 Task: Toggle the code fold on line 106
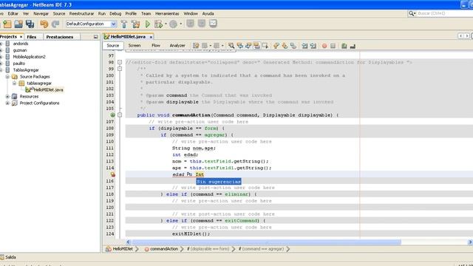(120, 115)
